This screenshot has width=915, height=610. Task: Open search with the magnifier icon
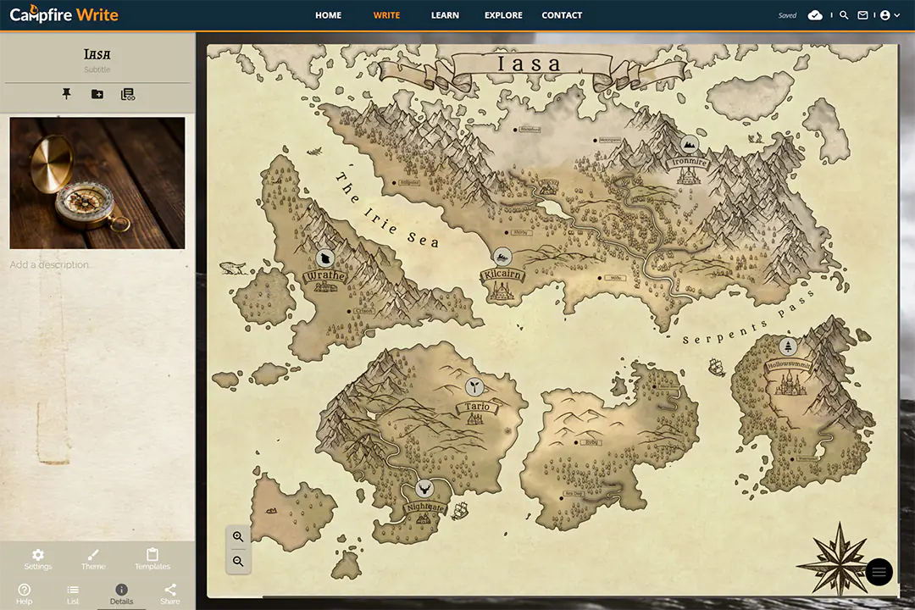click(x=844, y=15)
